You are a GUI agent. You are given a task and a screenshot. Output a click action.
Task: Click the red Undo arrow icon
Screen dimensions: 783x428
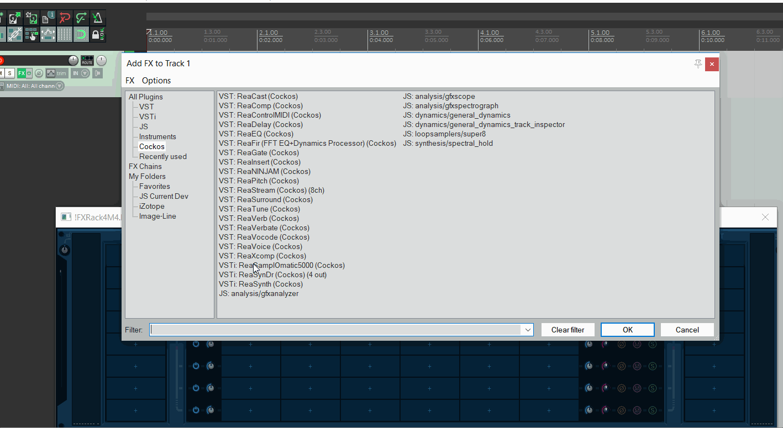point(65,18)
